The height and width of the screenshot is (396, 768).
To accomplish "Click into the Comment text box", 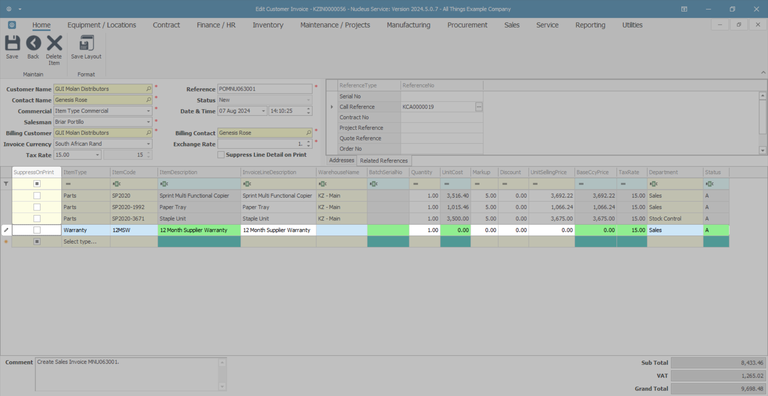I will (128, 374).
